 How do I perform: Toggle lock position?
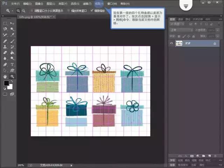click(x=189, y=36)
